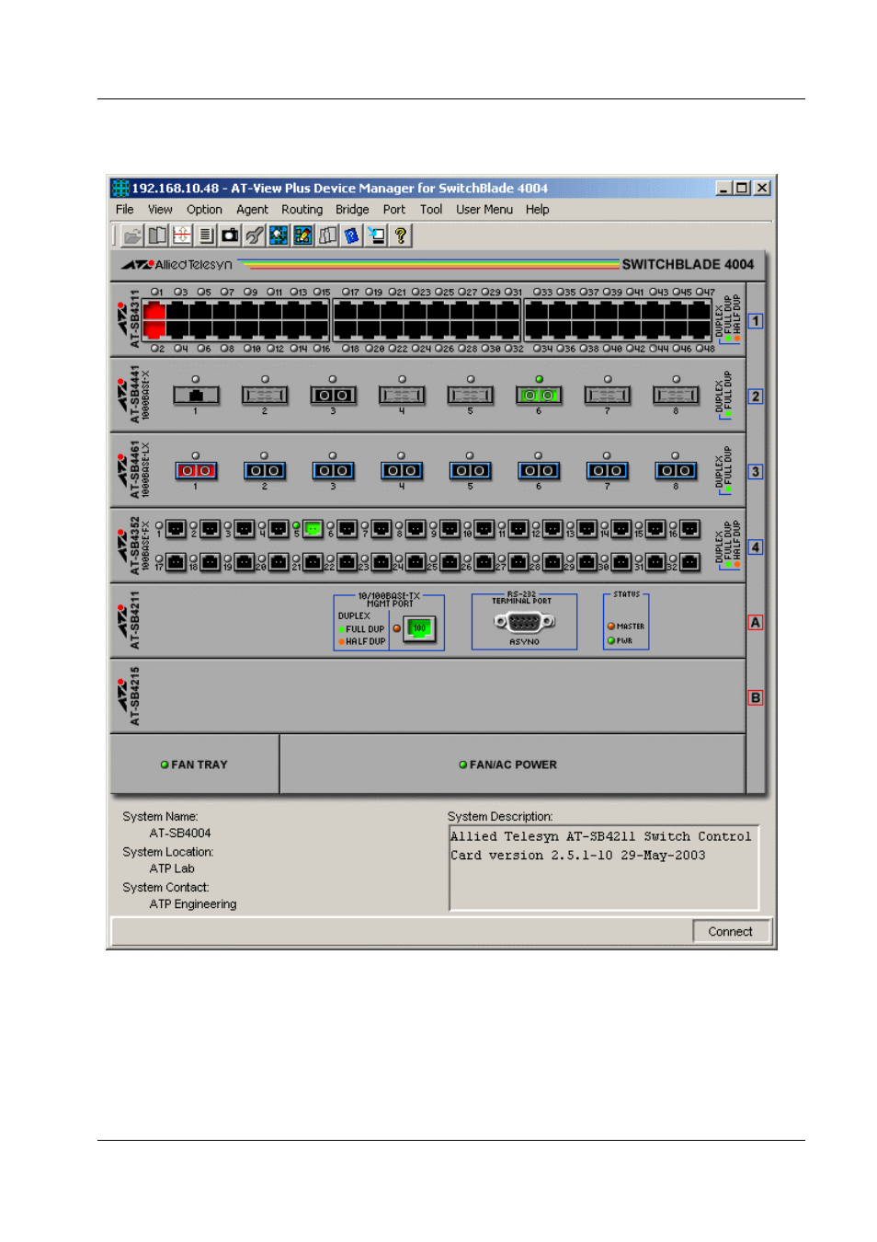Click the window title bar system icon
877x1242 pixels.
[120, 188]
